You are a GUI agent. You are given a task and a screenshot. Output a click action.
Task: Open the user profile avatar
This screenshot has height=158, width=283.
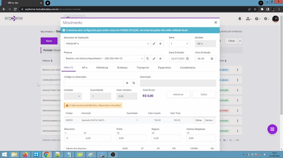click(x=275, y=19)
